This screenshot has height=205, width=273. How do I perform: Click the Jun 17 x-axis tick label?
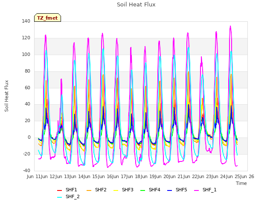point(119,176)
